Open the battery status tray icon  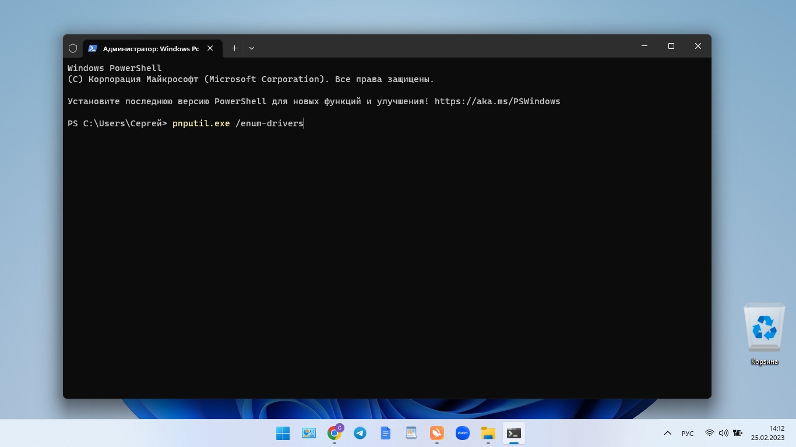pos(738,433)
